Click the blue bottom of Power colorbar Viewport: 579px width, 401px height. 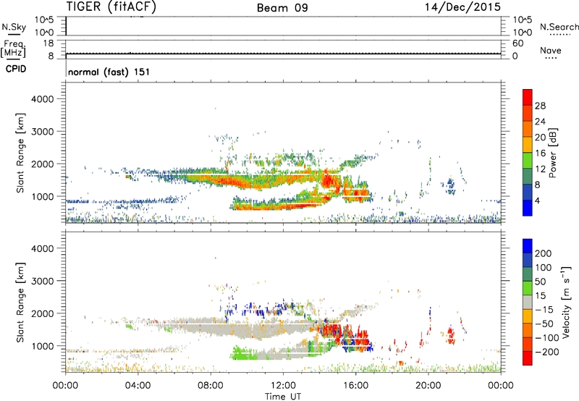coord(528,208)
